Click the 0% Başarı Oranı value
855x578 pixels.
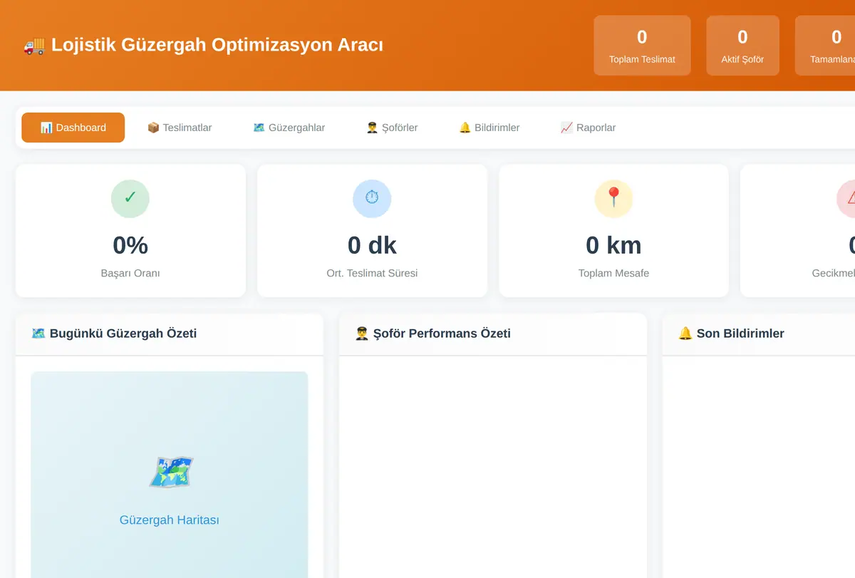[130, 245]
